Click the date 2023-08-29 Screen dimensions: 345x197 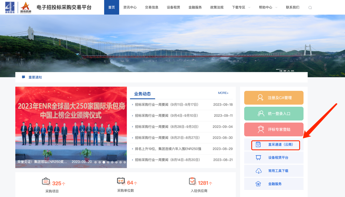(x=223, y=149)
